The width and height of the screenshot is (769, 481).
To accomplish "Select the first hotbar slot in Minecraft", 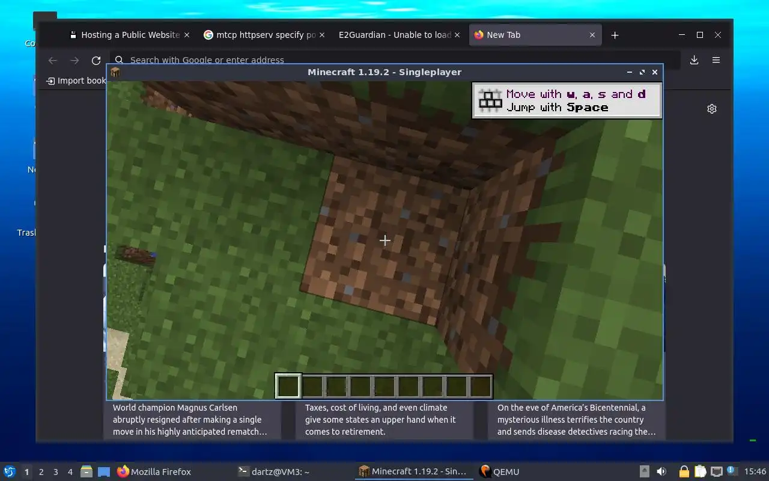I will [288, 387].
